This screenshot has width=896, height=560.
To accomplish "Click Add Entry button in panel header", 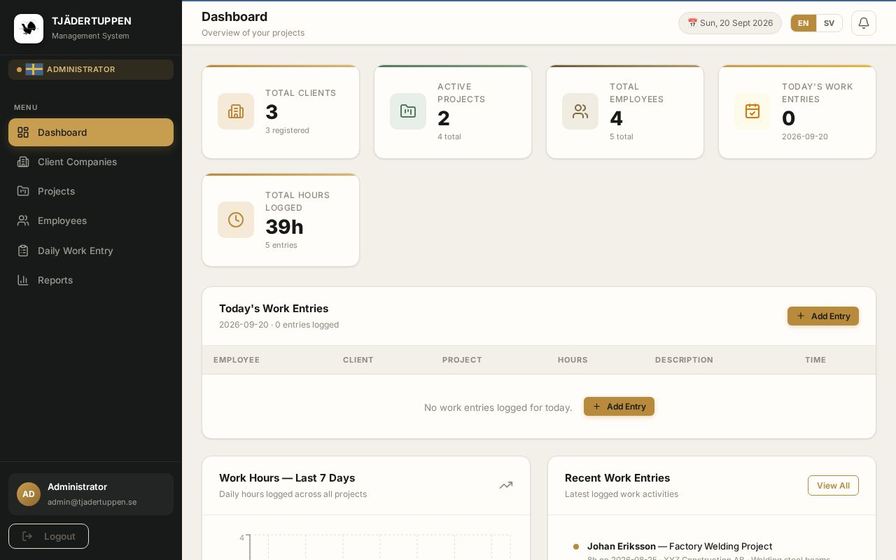I will tap(823, 316).
